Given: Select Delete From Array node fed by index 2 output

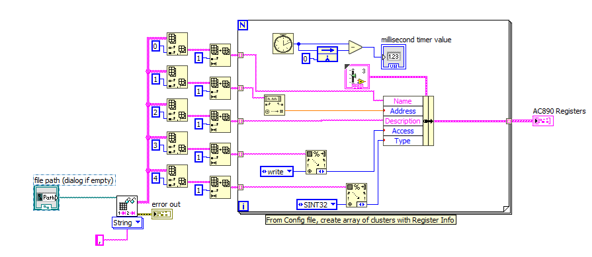Looking at the screenshot, I should coord(220,121).
